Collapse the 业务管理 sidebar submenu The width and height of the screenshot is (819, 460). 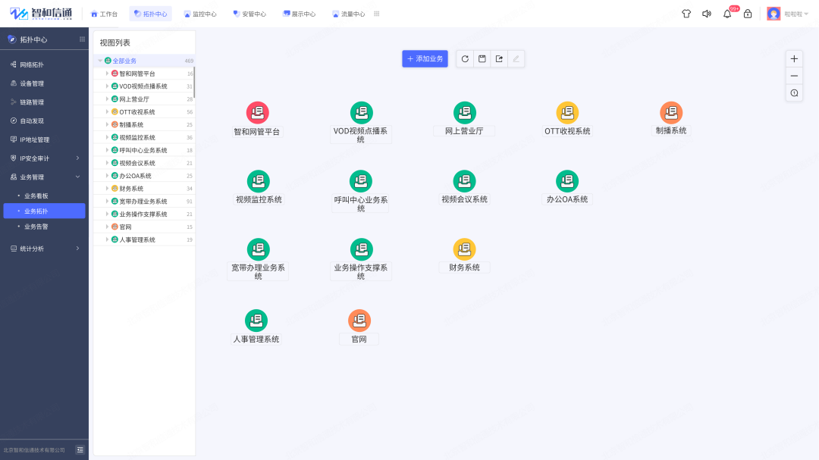78,177
